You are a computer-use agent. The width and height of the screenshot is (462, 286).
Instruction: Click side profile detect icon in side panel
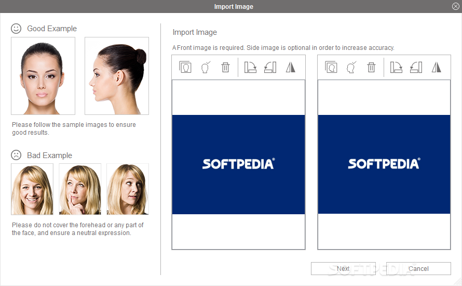coord(351,67)
